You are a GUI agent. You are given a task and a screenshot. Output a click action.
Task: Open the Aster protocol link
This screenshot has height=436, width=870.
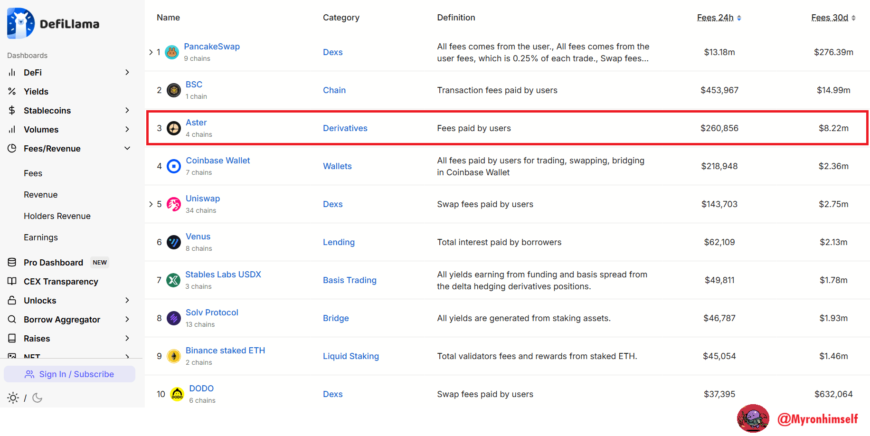[196, 123]
